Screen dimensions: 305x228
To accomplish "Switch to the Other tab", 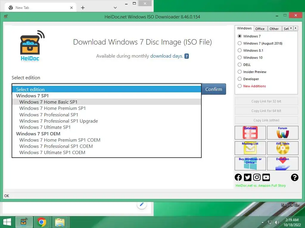I will point(274,29).
